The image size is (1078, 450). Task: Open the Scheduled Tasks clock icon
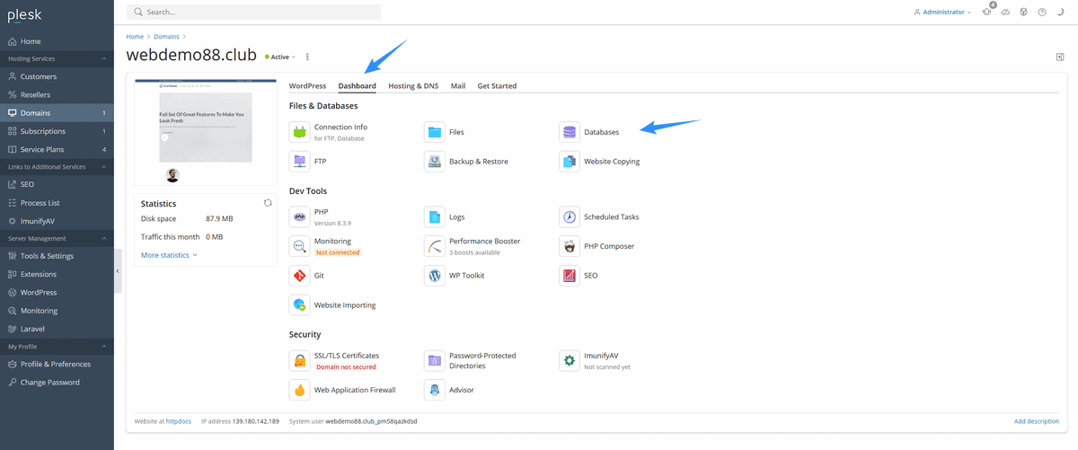569,216
